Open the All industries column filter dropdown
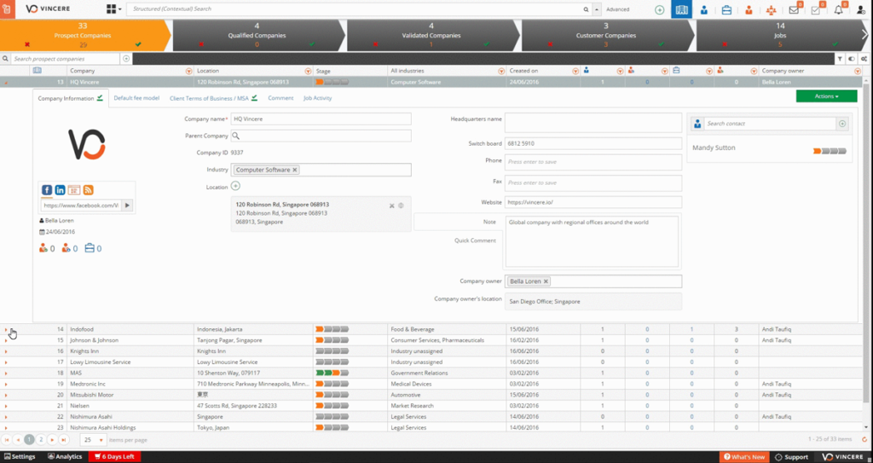The image size is (873, 463). click(x=501, y=71)
